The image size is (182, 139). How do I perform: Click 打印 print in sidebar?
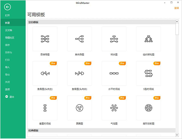(7, 60)
